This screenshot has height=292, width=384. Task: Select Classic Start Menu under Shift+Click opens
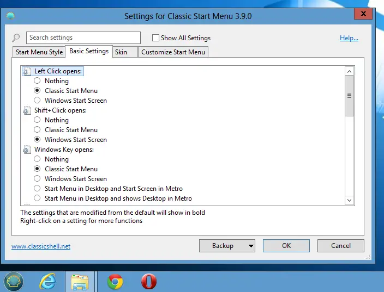point(37,129)
